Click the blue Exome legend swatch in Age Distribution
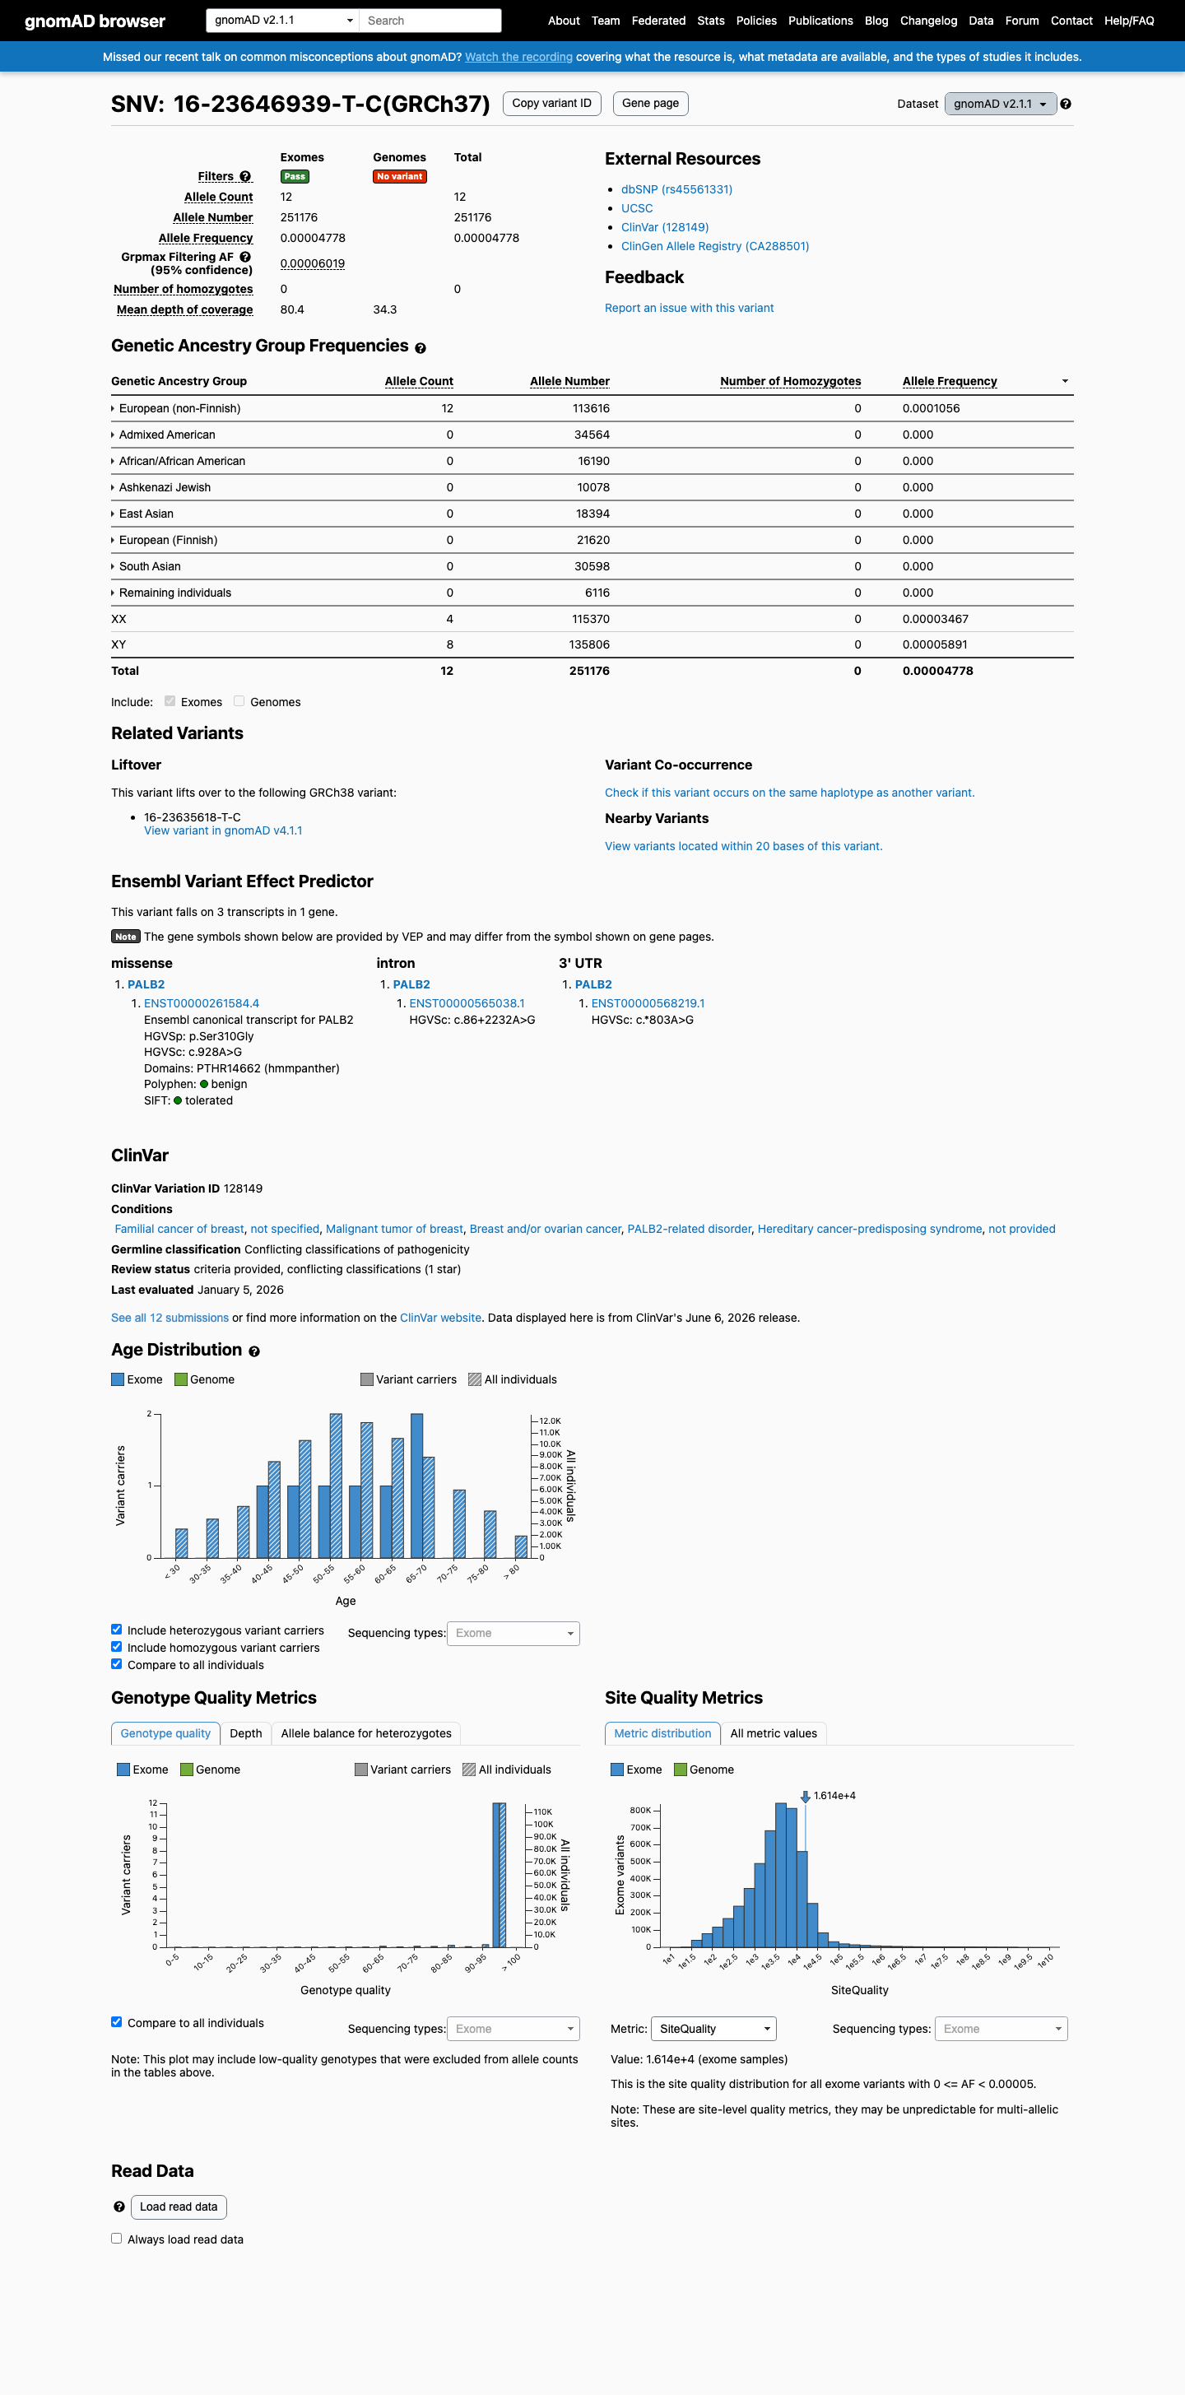The width and height of the screenshot is (1185, 2395). coord(118,1379)
